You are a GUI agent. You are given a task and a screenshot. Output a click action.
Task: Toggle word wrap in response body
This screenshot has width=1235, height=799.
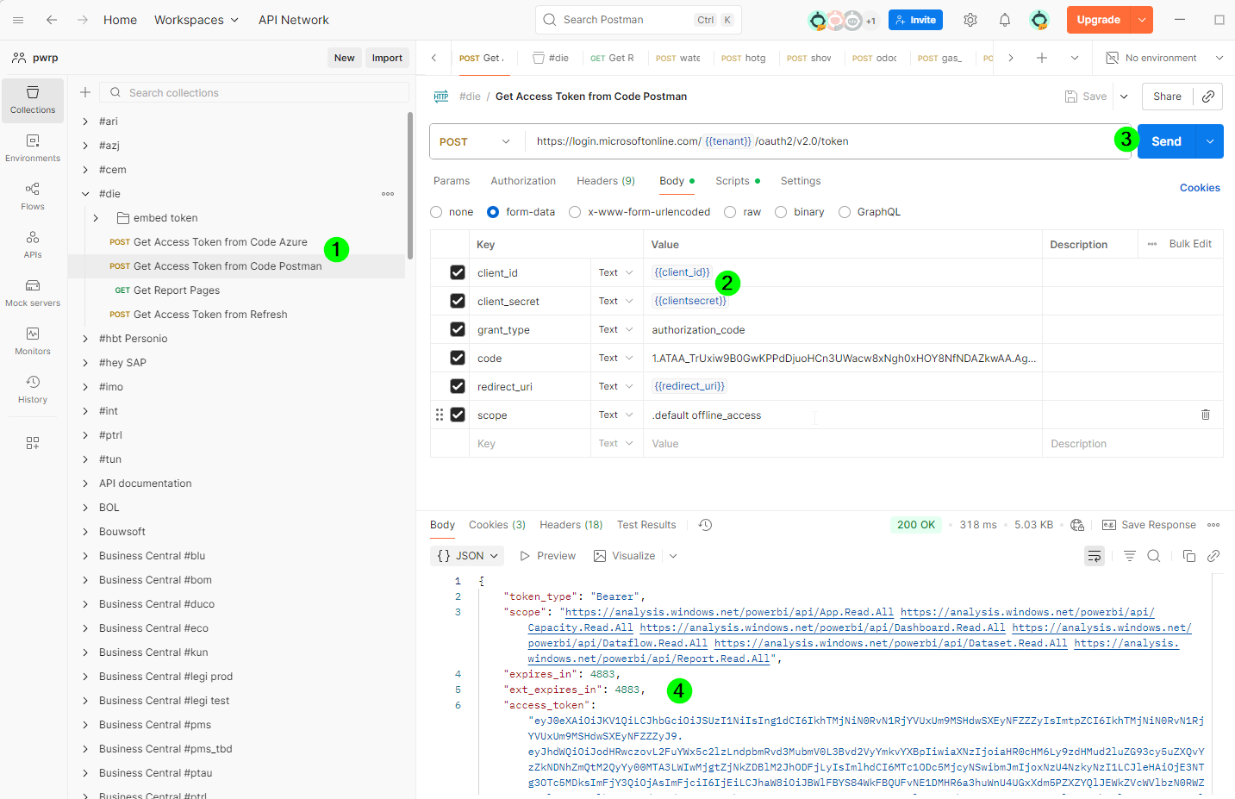[x=1095, y=556]
